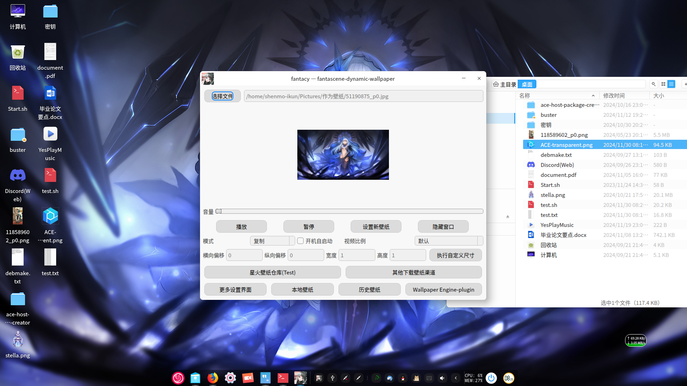Open the screen recorder dock icon
Screen dimensions: 687x386
click(x=248, y=378)
